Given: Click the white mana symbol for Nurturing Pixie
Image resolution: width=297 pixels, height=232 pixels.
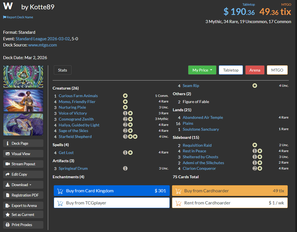Looking at the screenshot, I should coord(125,107).
